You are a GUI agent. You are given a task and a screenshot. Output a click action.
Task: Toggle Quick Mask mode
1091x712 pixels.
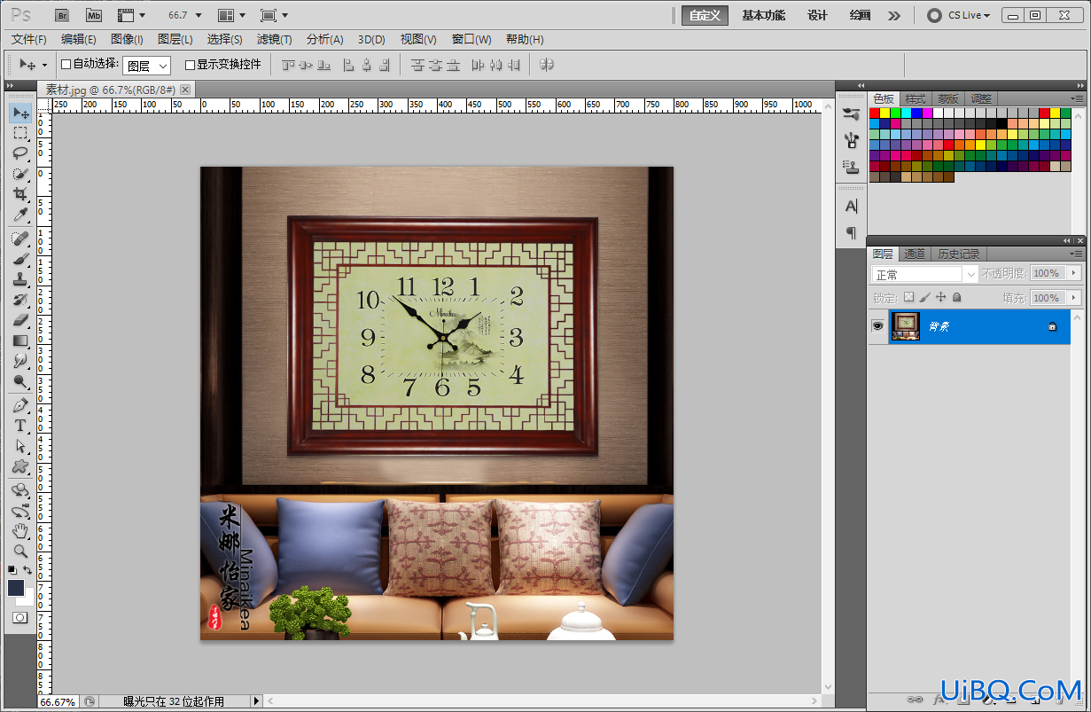(x=19, y=617)
